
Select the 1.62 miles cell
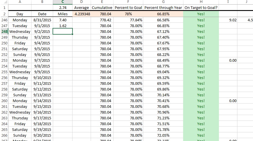(x=63, y=26)
